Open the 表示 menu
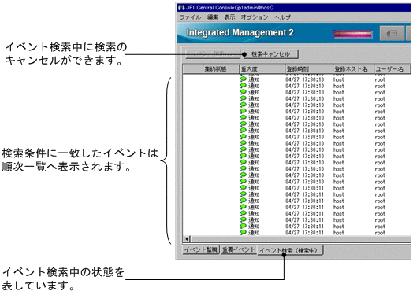Viewport: 413px width, 295px height. (229, 17)
